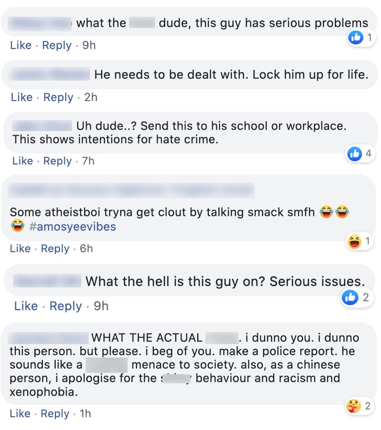Like the 'Lock him up for life' comment
Screen dimensions: 381x430
(x=21, y=97)
